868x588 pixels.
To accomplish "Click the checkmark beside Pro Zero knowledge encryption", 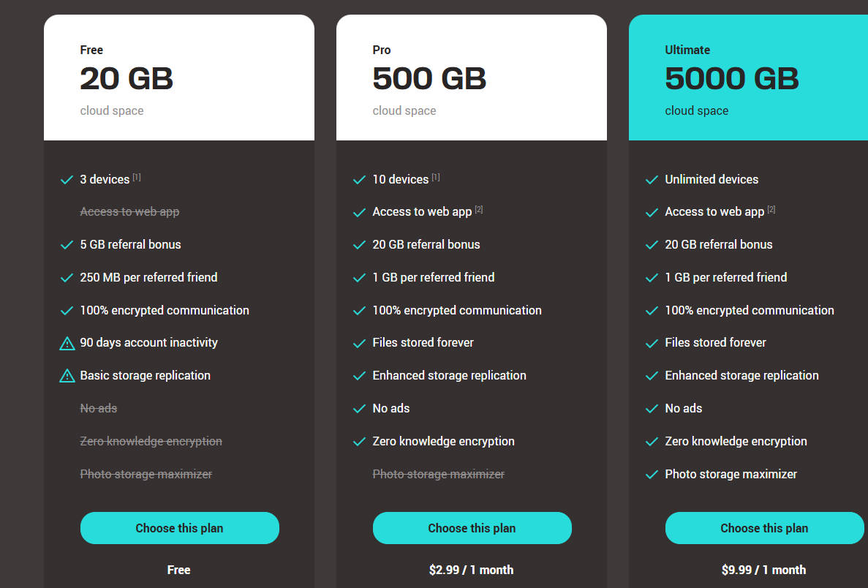I will (x=359, y=442).
